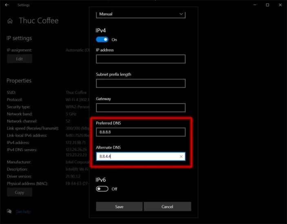Click the Manufacturer label
This screenshot has width=287, height=224.
tap(19, 162)
